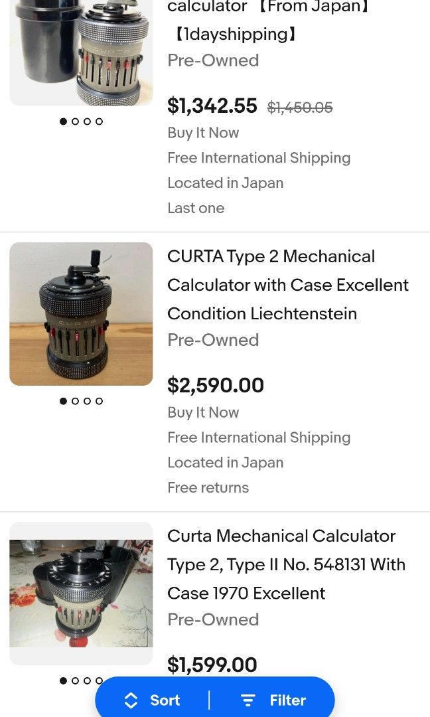Click the Free returns text

pyautogui.click(x=207, y=487)
